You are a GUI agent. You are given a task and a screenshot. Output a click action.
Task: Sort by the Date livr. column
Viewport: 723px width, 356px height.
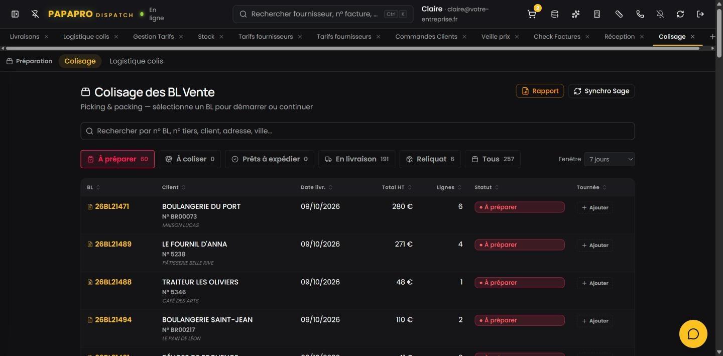click(317, 187)
